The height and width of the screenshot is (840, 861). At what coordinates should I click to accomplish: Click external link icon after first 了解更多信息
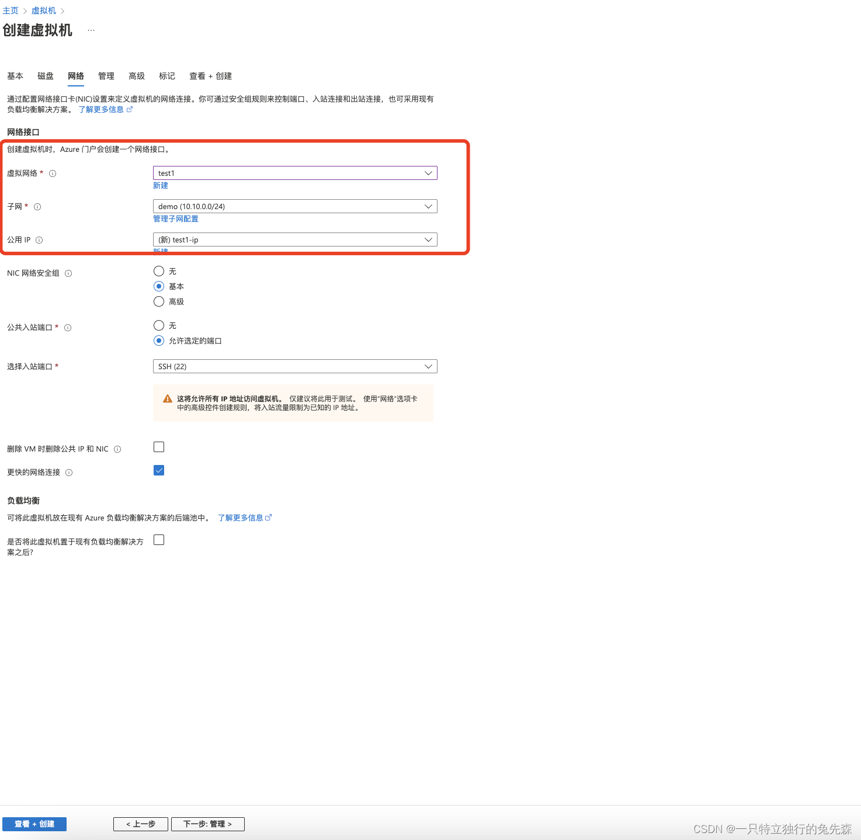click(x=130, y=109)
